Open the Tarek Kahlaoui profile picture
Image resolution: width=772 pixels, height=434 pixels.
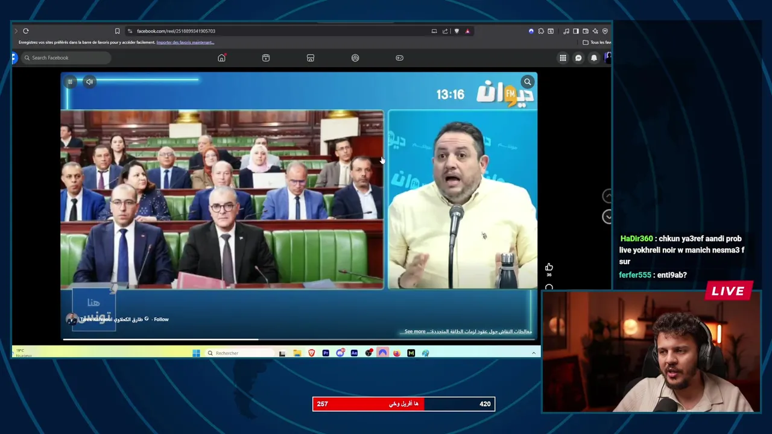(x=71, y=319)
